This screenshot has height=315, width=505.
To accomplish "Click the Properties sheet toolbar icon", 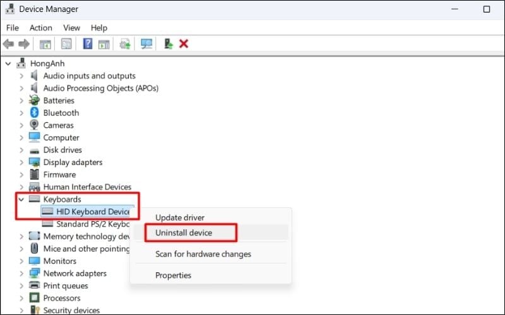I will point(66,44).
